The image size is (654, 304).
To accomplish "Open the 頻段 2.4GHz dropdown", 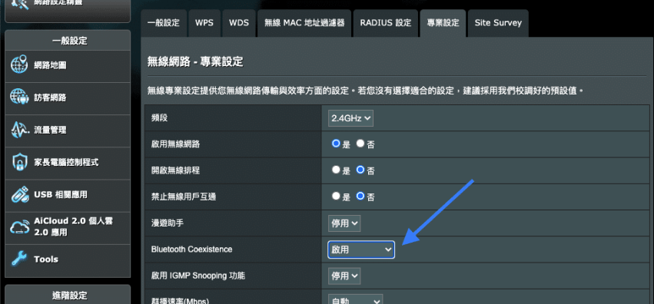I will click(350, 118).
